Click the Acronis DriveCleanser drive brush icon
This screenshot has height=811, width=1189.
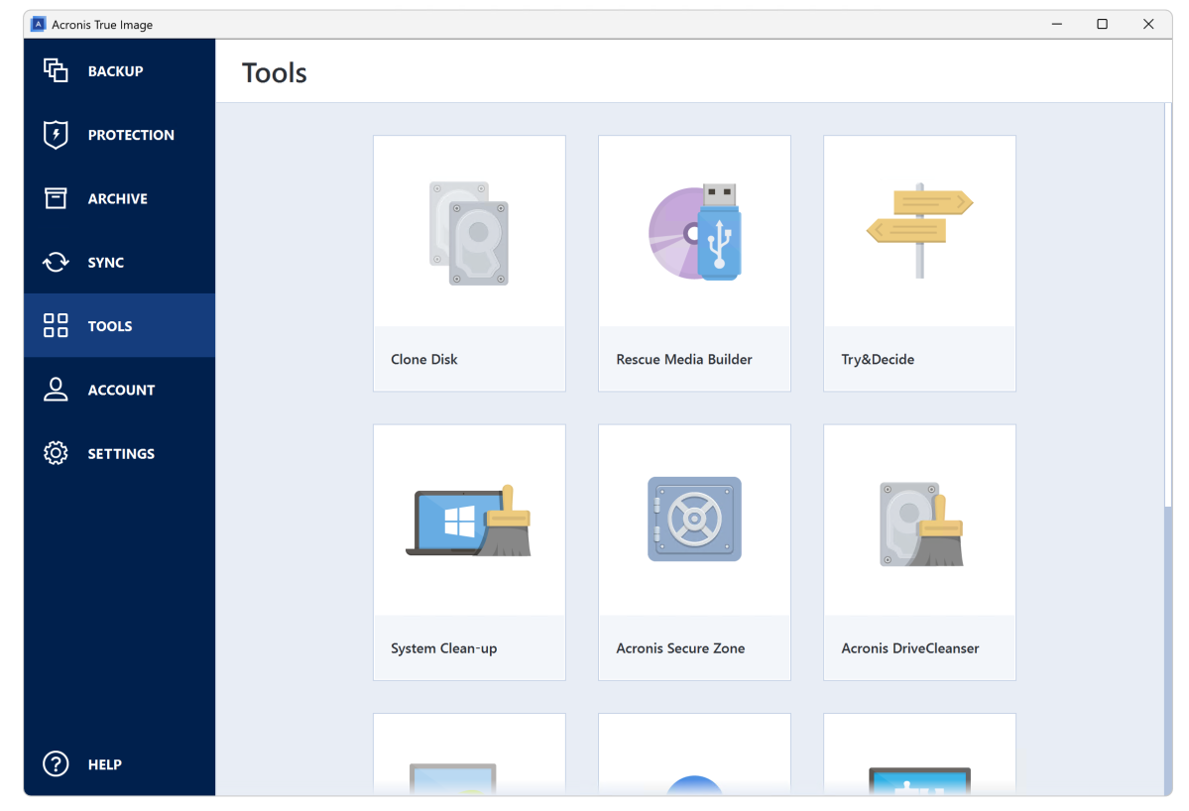[x=921, y=523]
